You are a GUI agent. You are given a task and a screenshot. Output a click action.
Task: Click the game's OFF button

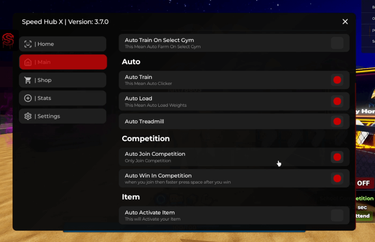[x=364, y=183]
